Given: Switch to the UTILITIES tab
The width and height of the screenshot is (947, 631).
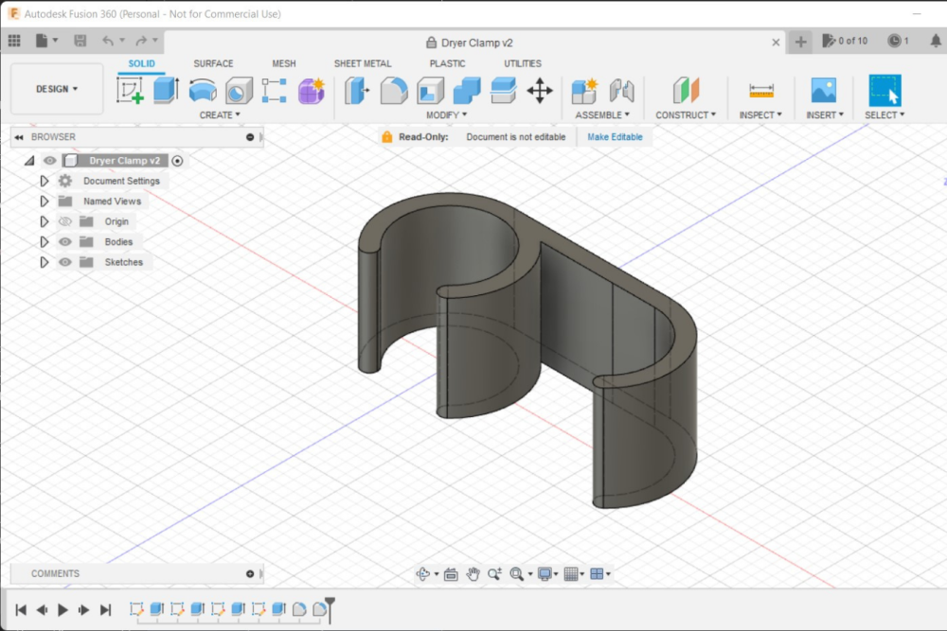Looking at the screenshot, I should click(x=523, y=63).
